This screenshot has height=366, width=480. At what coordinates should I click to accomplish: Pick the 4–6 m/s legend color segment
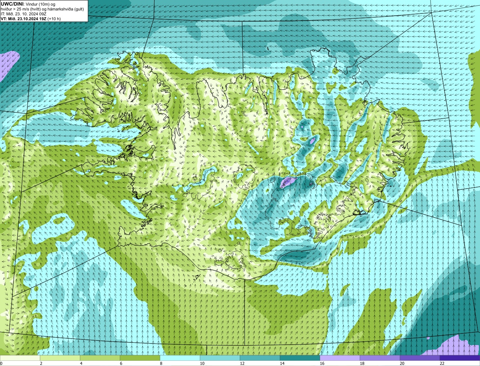(x=100, y=358)
